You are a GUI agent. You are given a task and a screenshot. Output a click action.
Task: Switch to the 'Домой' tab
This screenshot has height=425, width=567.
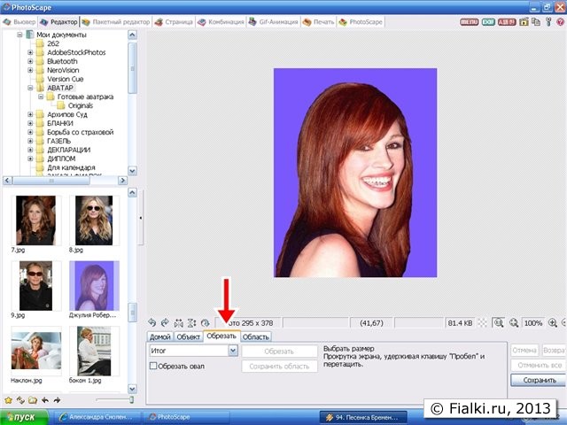coord(159,336)
